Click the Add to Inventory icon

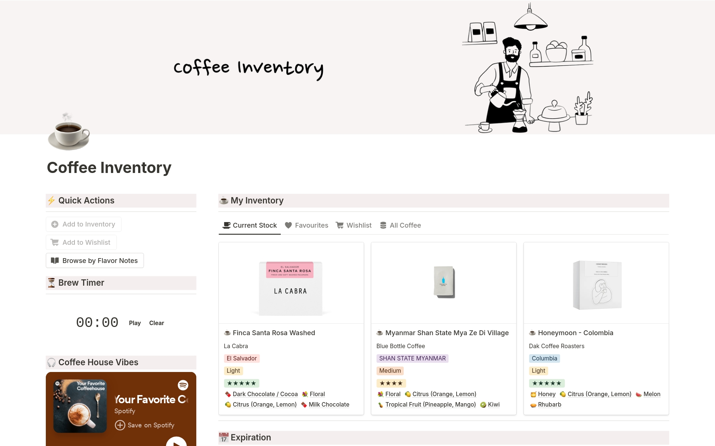[x=55, y=224]
